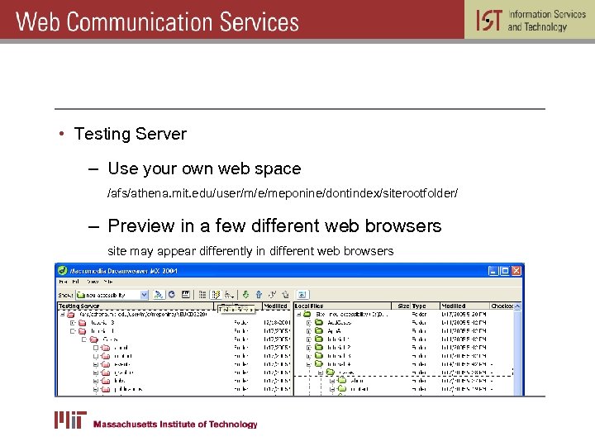Click the Refresh icon in Dreamweaver toolbar
Image resolution: width=595 pixels, height=446 pixels.
click(172, 295)
